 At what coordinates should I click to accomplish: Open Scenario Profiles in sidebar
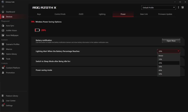[x=13, y=44]
